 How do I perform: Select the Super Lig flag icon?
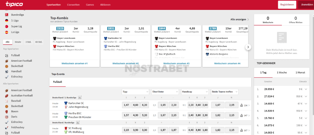(7, 26)
